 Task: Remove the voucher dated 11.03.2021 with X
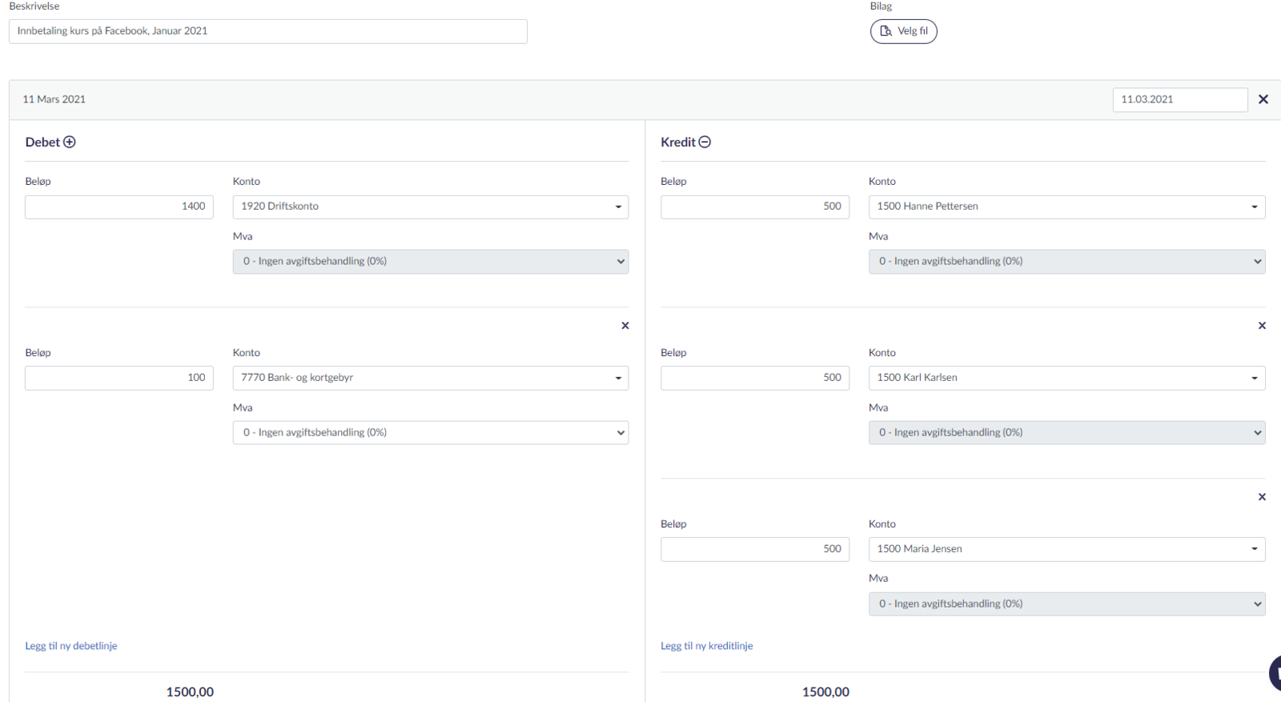(1263, 99)
